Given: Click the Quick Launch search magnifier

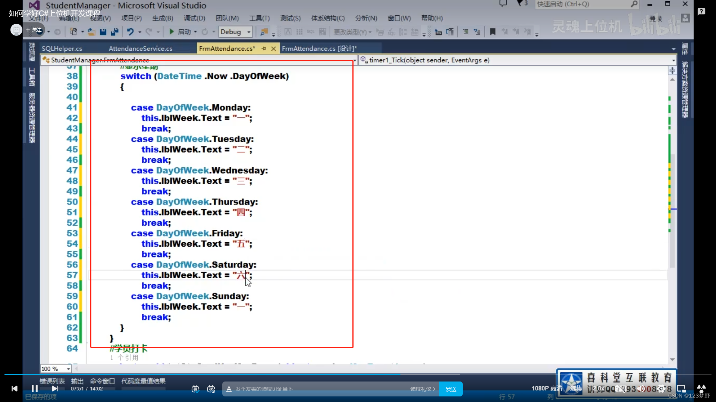Looking at the screenshot, I should point(634,4).
